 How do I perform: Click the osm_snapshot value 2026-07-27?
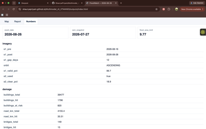81,34
